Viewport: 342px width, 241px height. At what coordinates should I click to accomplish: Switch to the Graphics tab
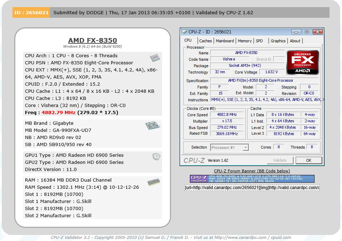(278, 41)
